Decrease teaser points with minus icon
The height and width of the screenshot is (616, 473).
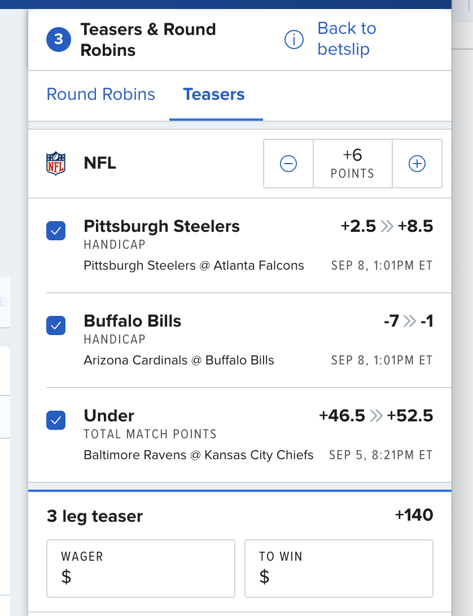[x=288, y=164]
